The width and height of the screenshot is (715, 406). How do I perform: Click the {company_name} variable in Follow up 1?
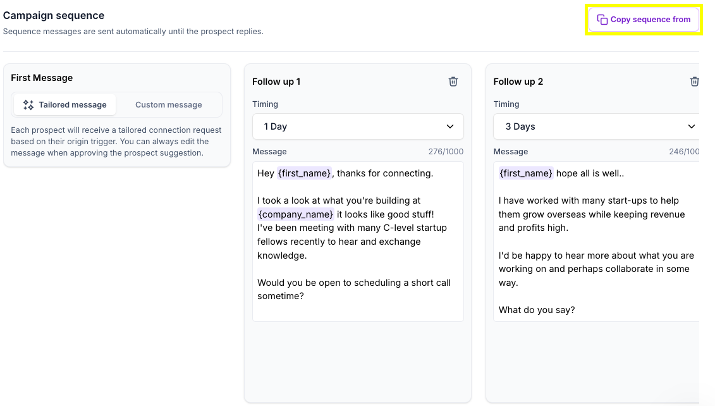295,214
